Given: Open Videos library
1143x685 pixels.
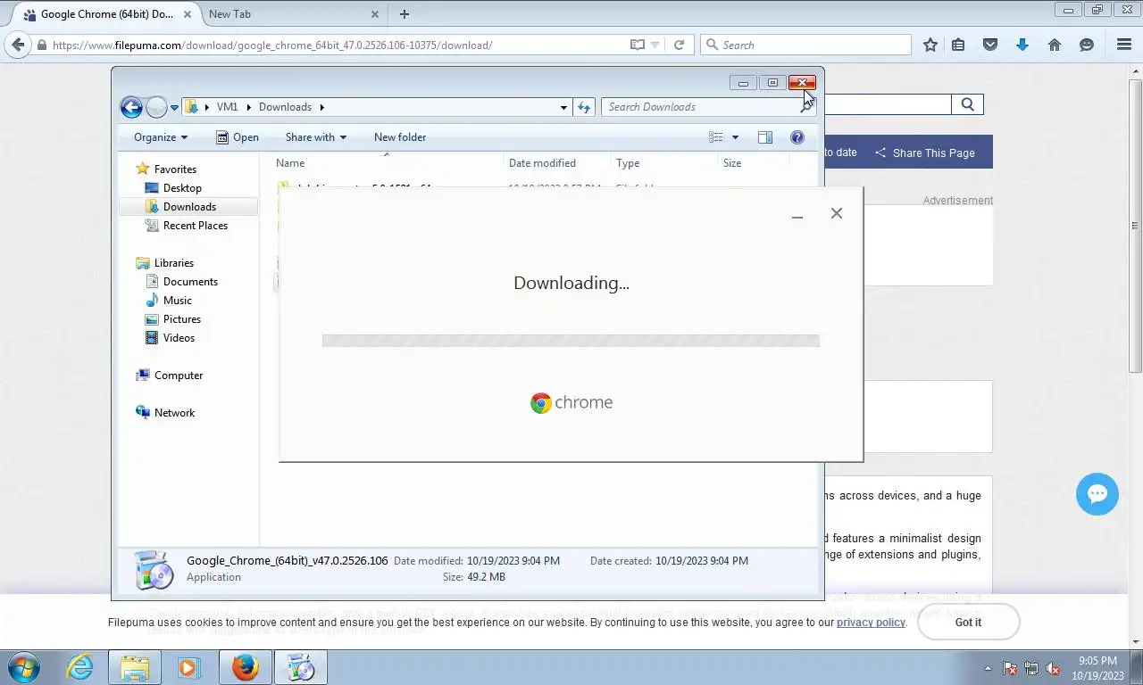Looking at the screenshot, I should coord(179,338).
